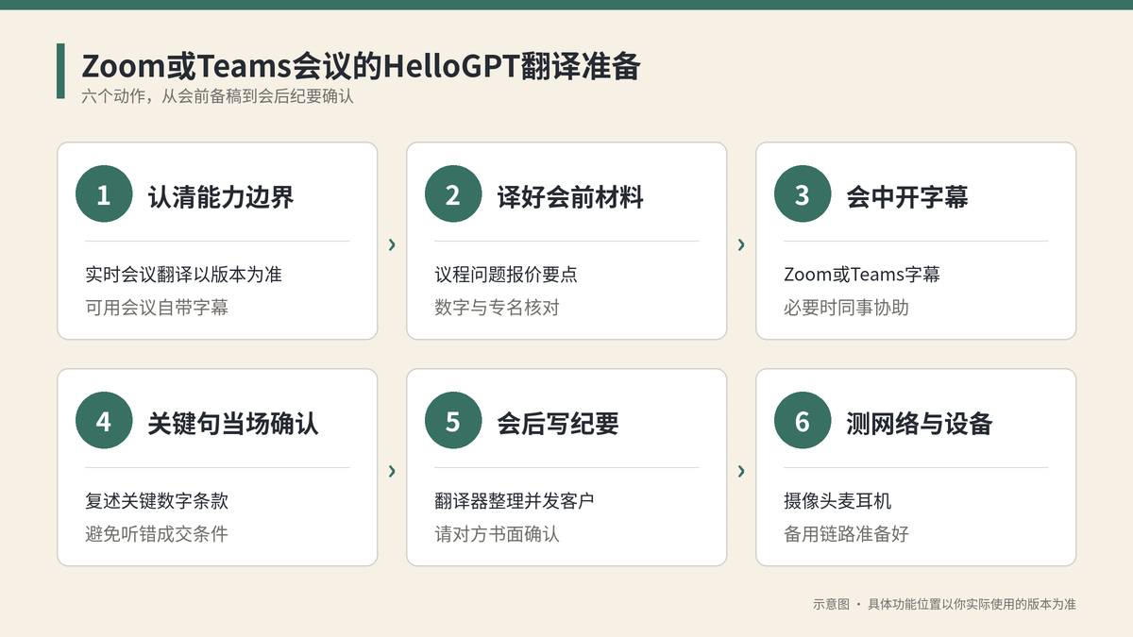Select the heading 译好会前材料
Screen dimensions: 1133x637
click(x=570, y=196)
